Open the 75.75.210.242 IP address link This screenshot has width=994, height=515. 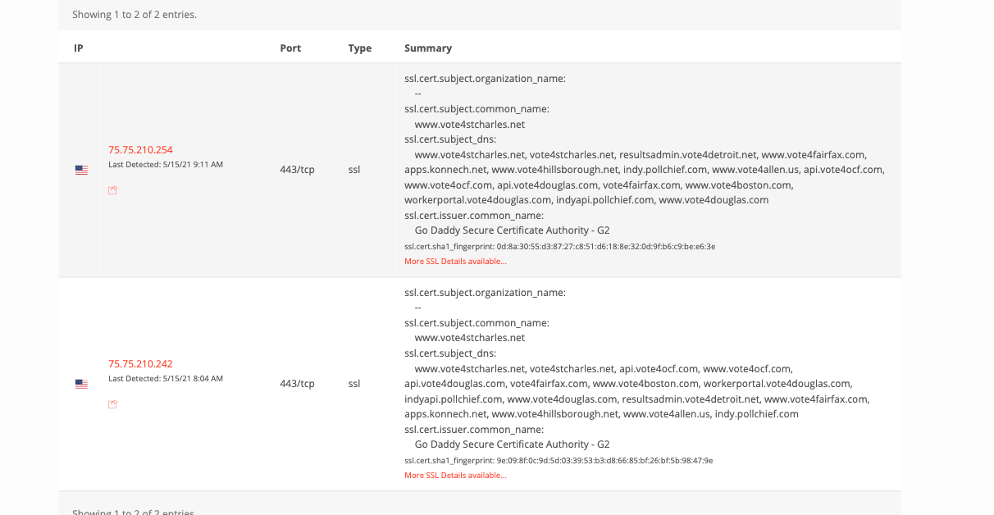[x=140, y=364]
